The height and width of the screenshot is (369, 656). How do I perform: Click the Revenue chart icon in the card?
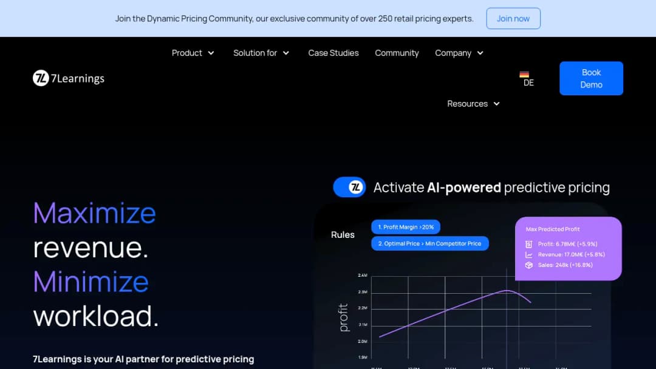[529, 254]
